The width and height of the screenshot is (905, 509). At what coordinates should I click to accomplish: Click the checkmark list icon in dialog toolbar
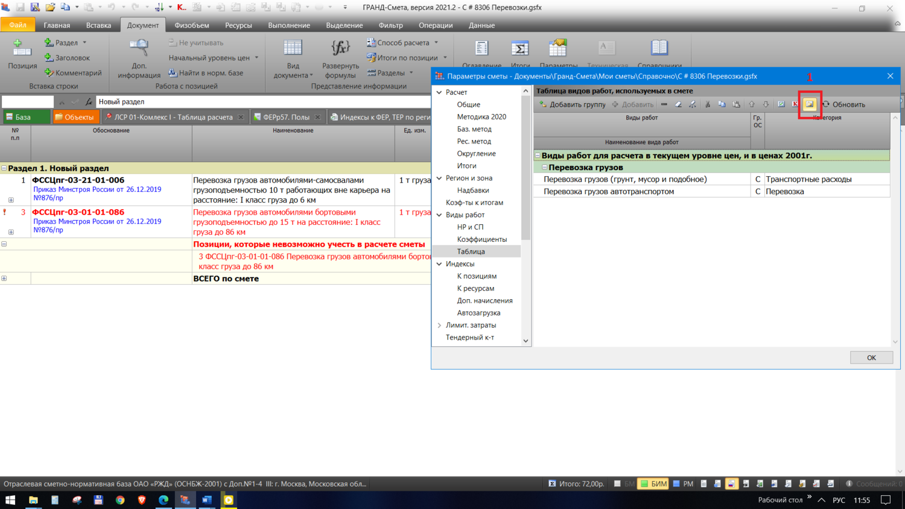[x=781, y=104]
